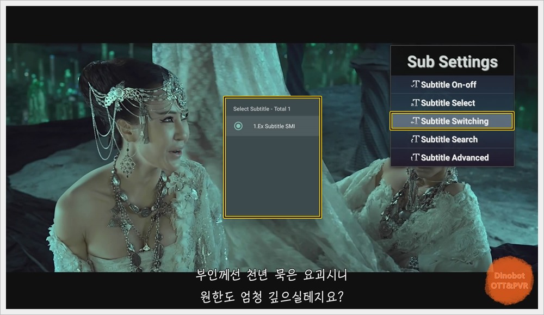Click the icon beside Subtitle Select

[415, 103]
